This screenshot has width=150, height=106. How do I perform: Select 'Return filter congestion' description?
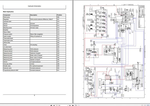[x=36, y=34]
